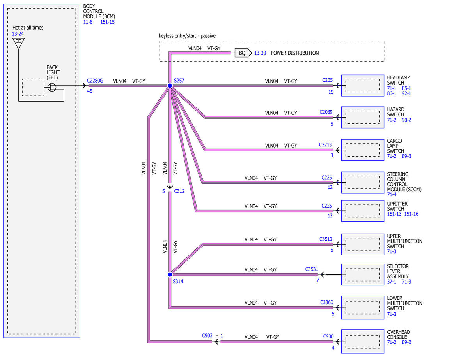Click the S257 splice dot
This screenshot has height=361, width=468.
pyautogui.click(x=170, y=86)
